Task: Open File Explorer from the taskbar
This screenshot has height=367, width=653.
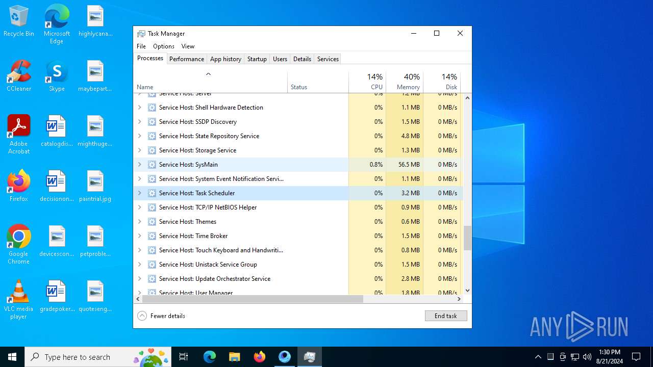Action: coord(234,357)
